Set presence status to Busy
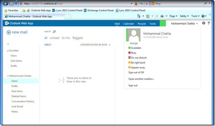The image size is (215, 126). click(132, 53)
